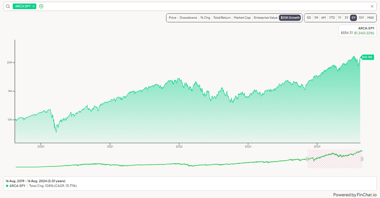Add another ticker with the plus icon

(41, 6)
